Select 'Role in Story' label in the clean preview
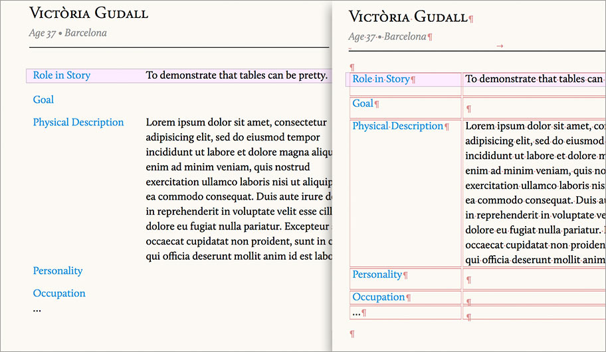This screenshot has width=606, height=352. [x=61, y=75]
